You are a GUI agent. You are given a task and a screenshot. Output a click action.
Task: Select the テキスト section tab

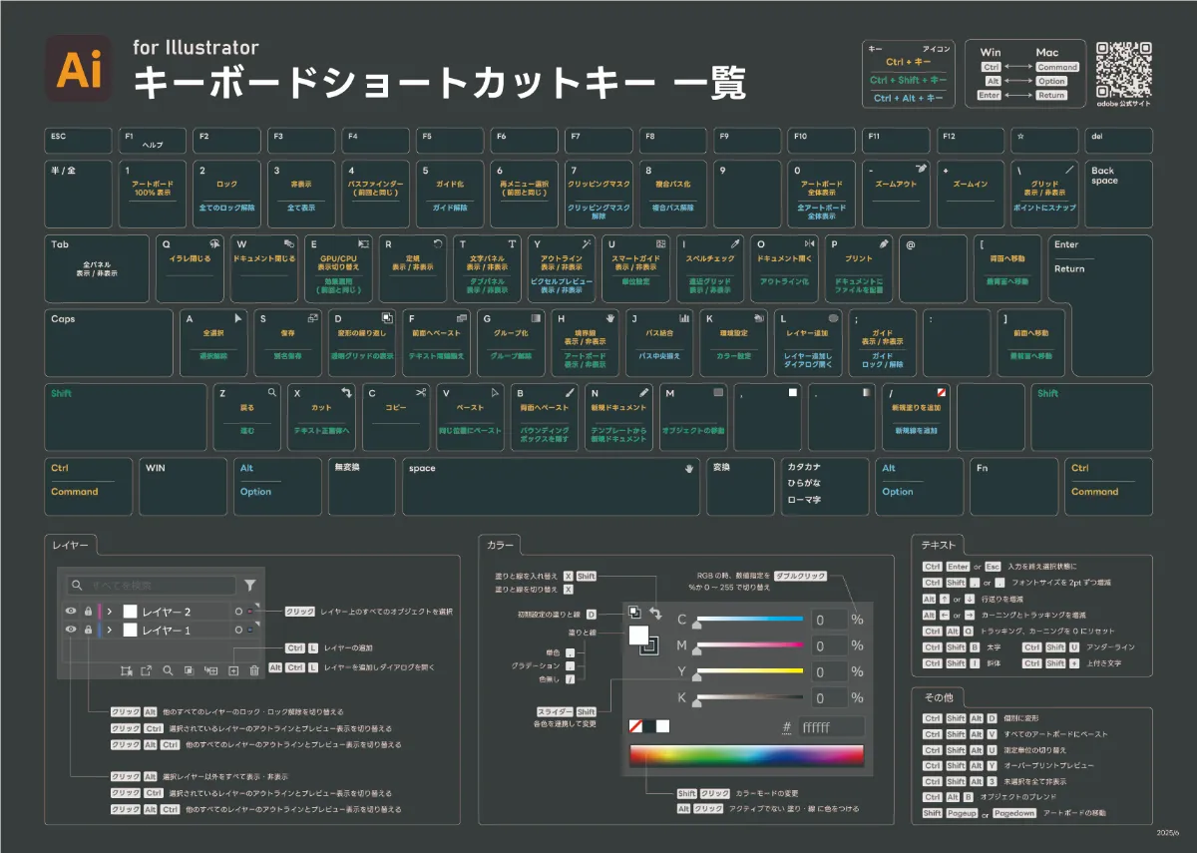pyautogui.click(x=938, y=545)
